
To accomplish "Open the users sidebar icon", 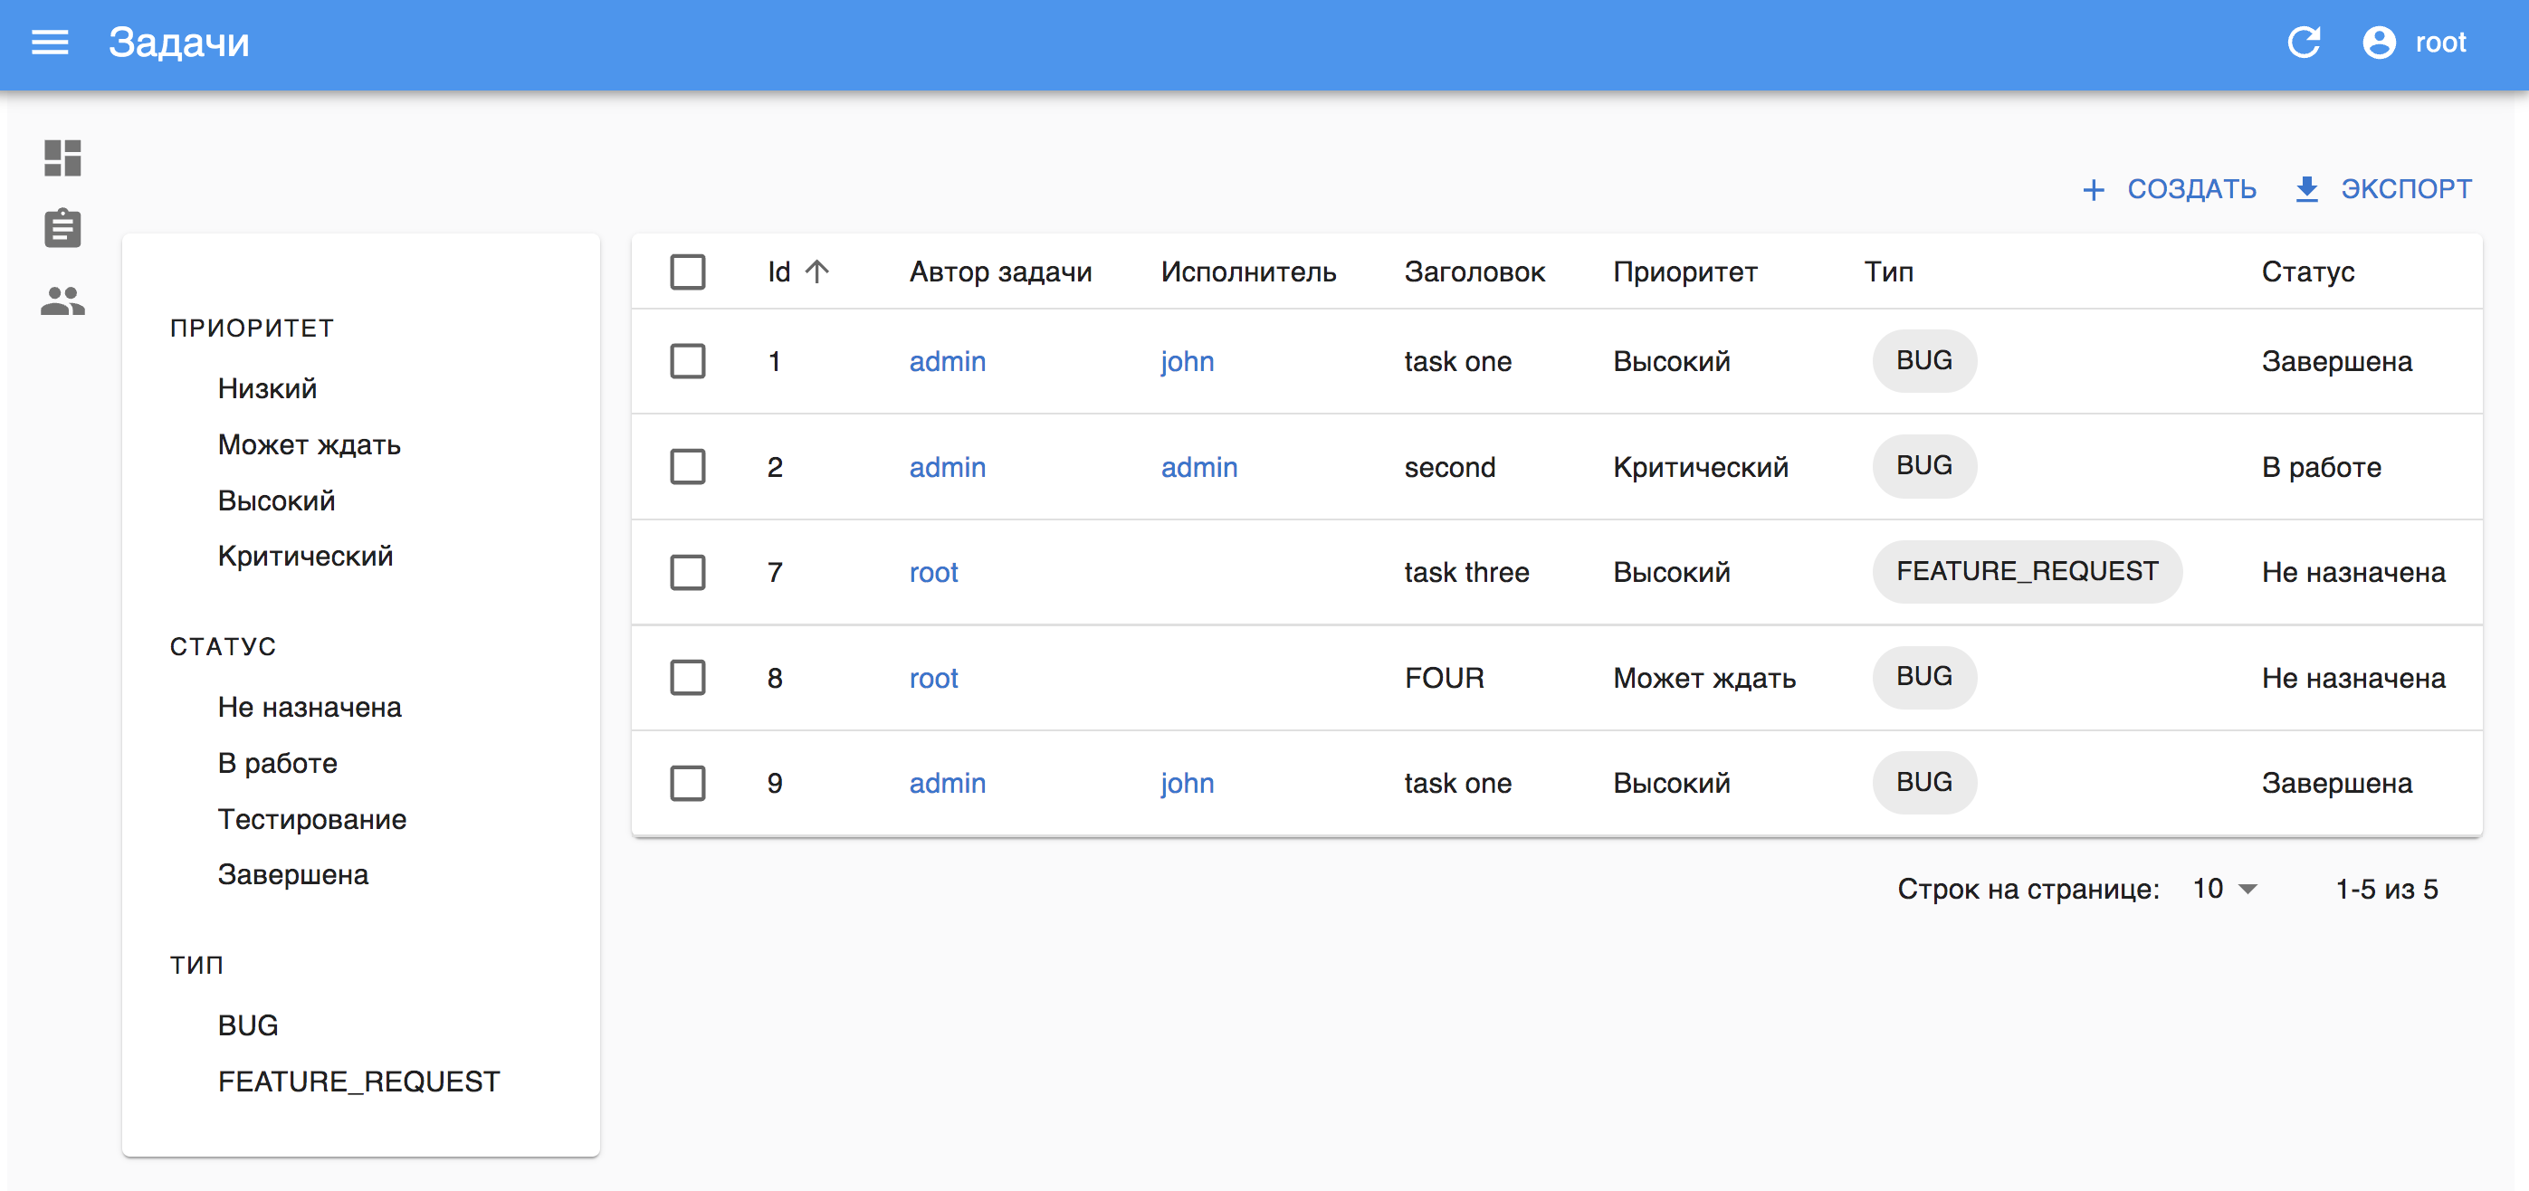I will [x=62, y=300].
